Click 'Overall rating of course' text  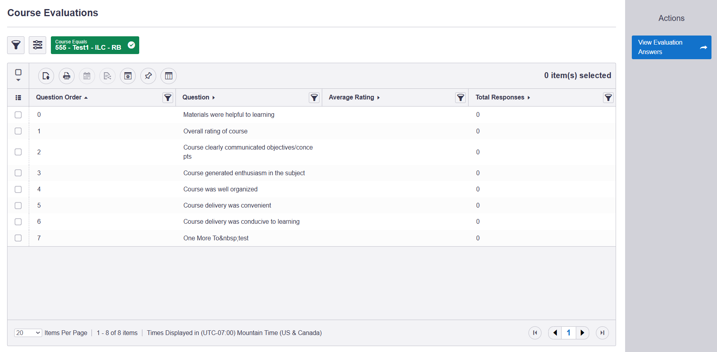pyautogui.click(x=215, y=131)
